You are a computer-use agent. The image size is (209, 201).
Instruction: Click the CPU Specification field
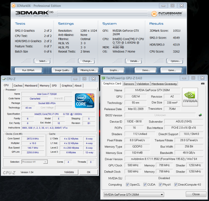tap(58, 114)
